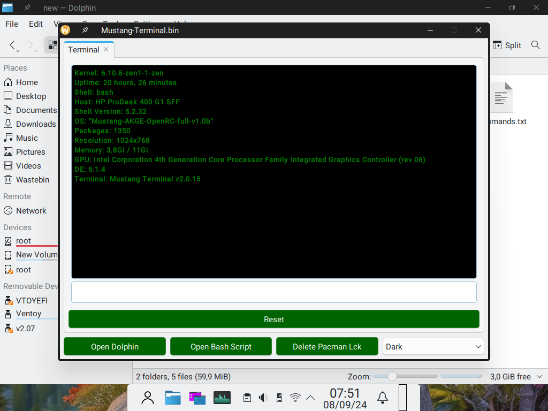Open back button history dropdown arrow

tap(18, 51)
